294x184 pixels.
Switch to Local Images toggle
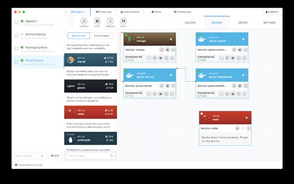click(101, 36)
